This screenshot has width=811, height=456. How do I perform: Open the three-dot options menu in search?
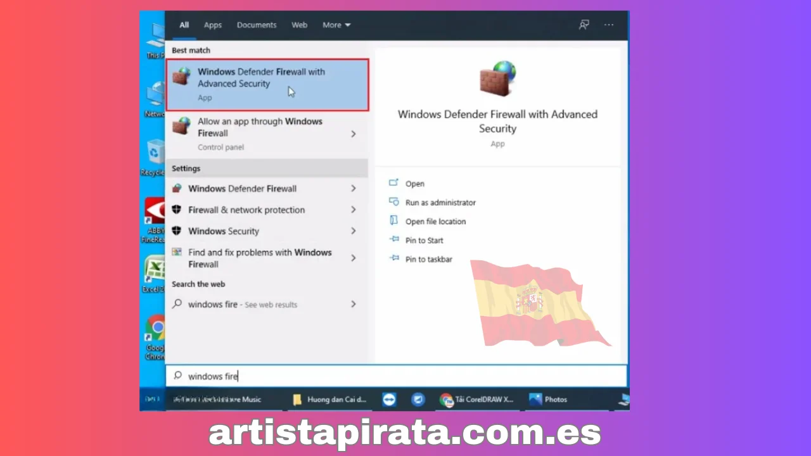pos(609,25)
